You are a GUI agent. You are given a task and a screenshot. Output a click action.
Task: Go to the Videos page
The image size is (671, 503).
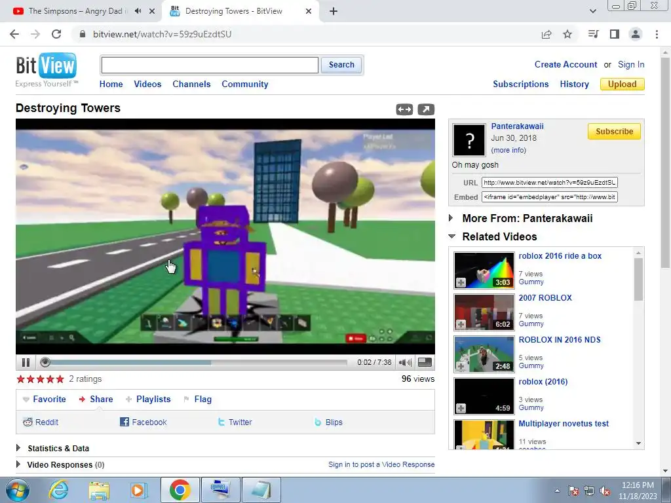tap(147, 84)
